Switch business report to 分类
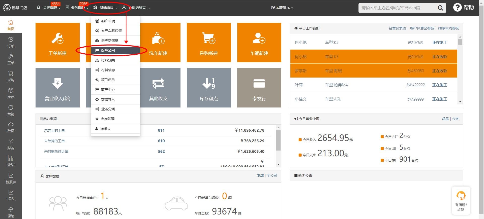The width and height of the screenshot is (484, 219). tap(455, 119)
